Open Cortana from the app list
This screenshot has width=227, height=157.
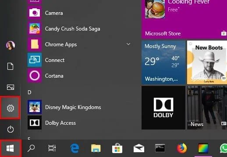54,76
